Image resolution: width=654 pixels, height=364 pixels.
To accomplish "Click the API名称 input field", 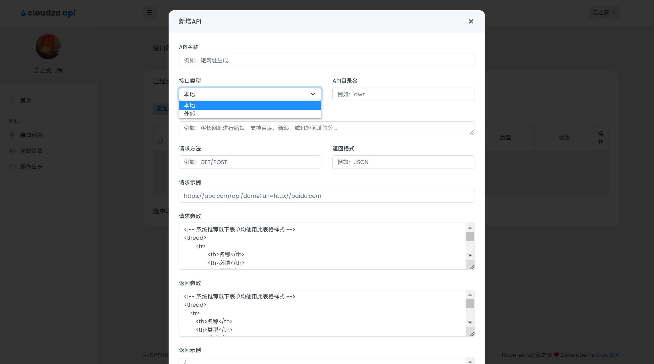I will 327,61.
